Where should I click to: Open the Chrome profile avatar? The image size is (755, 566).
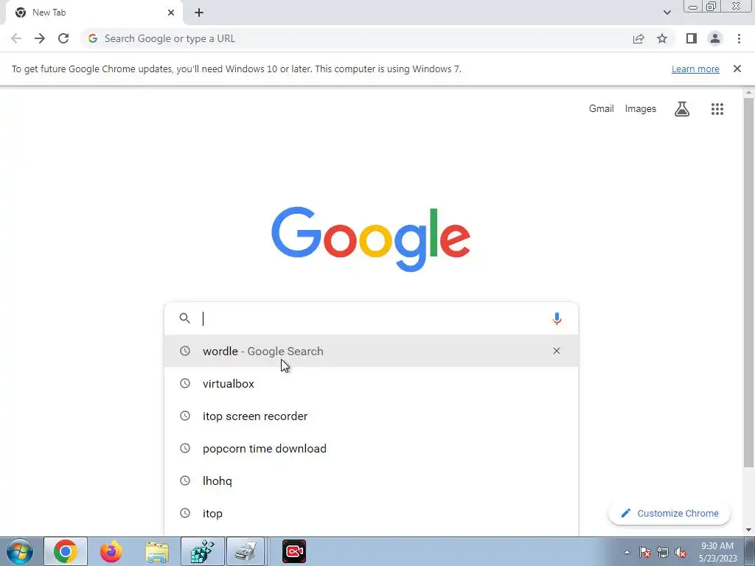tap(715, 38)
